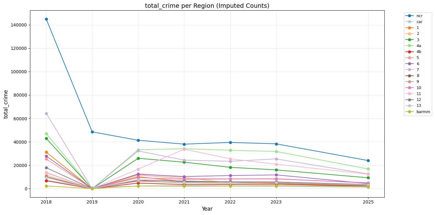Click the chart title text

coord(207,6)
